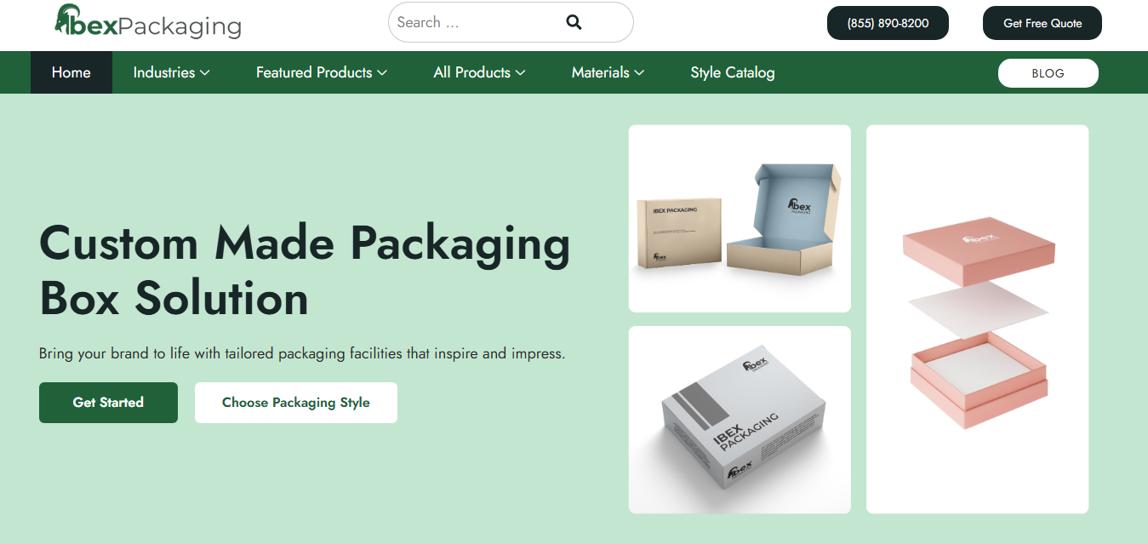The width and height of the screenshot is (1148, 544).
Task: Click the BLOG button
Action: tap(1048, 73)
